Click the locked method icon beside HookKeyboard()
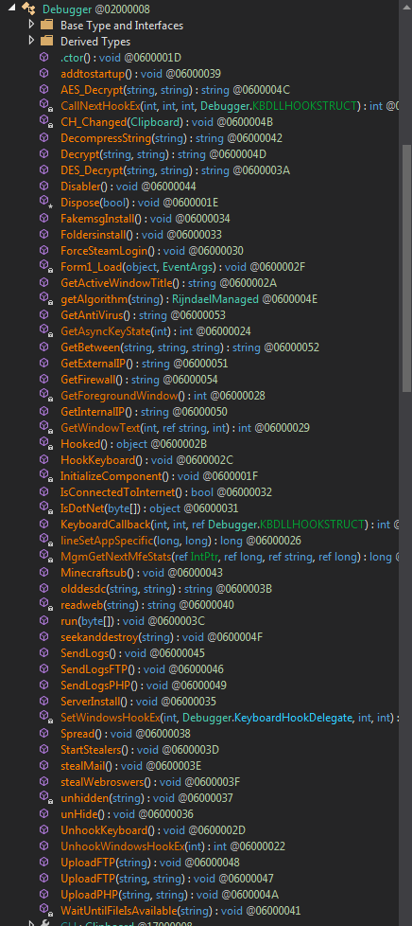 [x=46, y=459]
